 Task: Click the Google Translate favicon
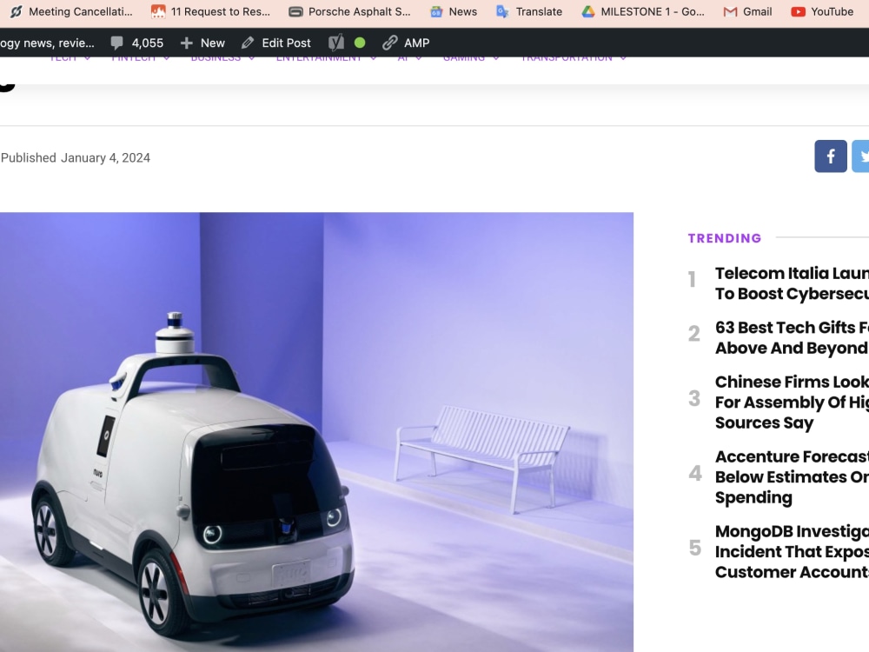502,11
